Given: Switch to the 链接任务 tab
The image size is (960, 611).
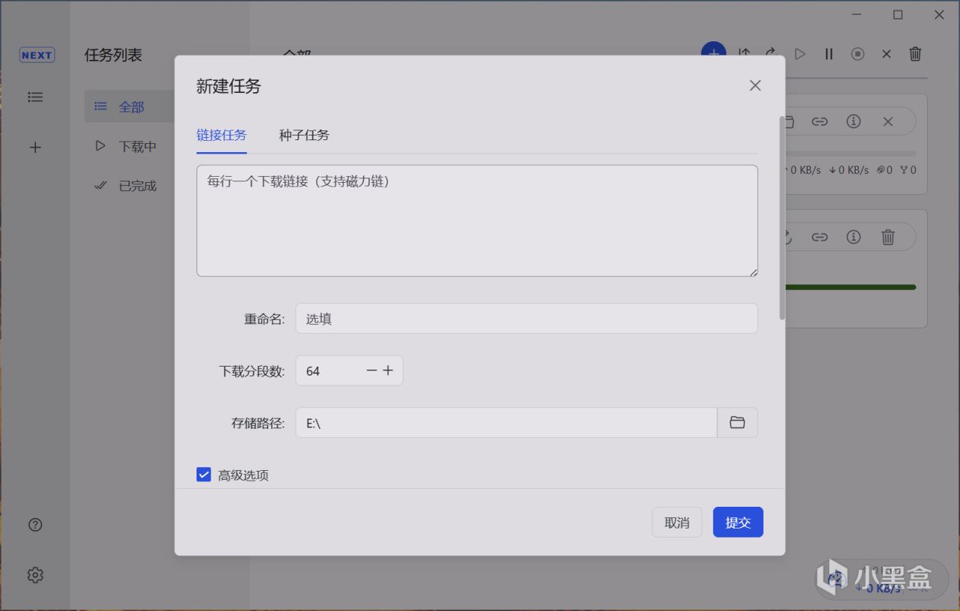Looking at the screenshot, I should (x=221, y=135).
